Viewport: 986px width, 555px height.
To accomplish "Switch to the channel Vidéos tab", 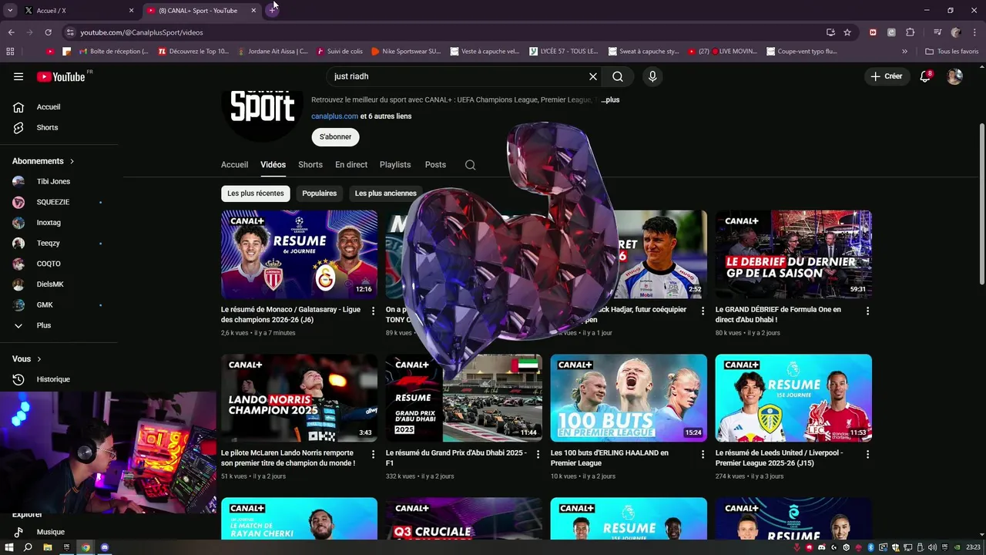I will [273, 165].
